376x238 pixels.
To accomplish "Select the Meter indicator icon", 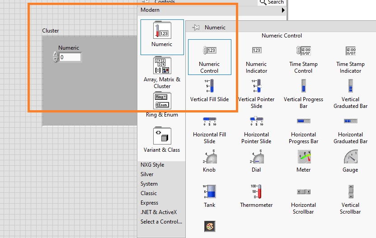I will pyautogui.click(x=303, y=157).
